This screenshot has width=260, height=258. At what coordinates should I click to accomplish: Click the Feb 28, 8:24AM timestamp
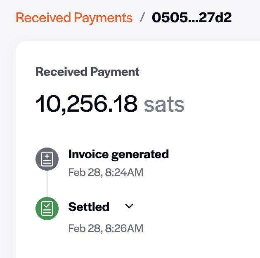[x=106, y=172]
